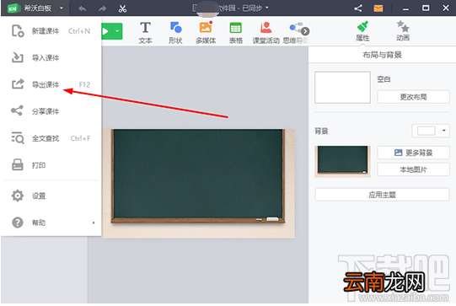The height and width of the screenshot is (306, 456).
Task: Click the question mark icon beside 帮助
Action: (18, 223)
